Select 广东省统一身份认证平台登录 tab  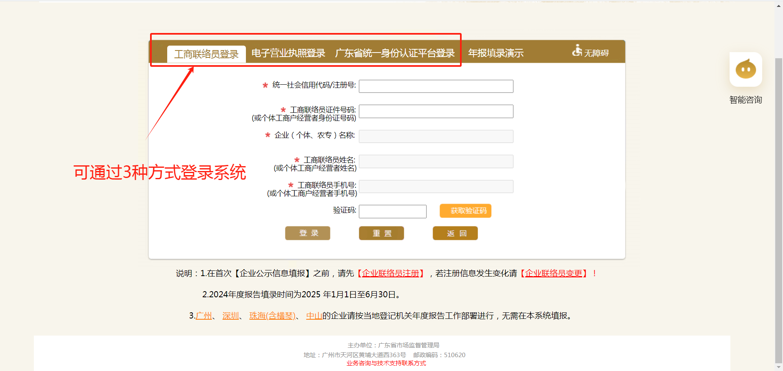tap(394, 53)
